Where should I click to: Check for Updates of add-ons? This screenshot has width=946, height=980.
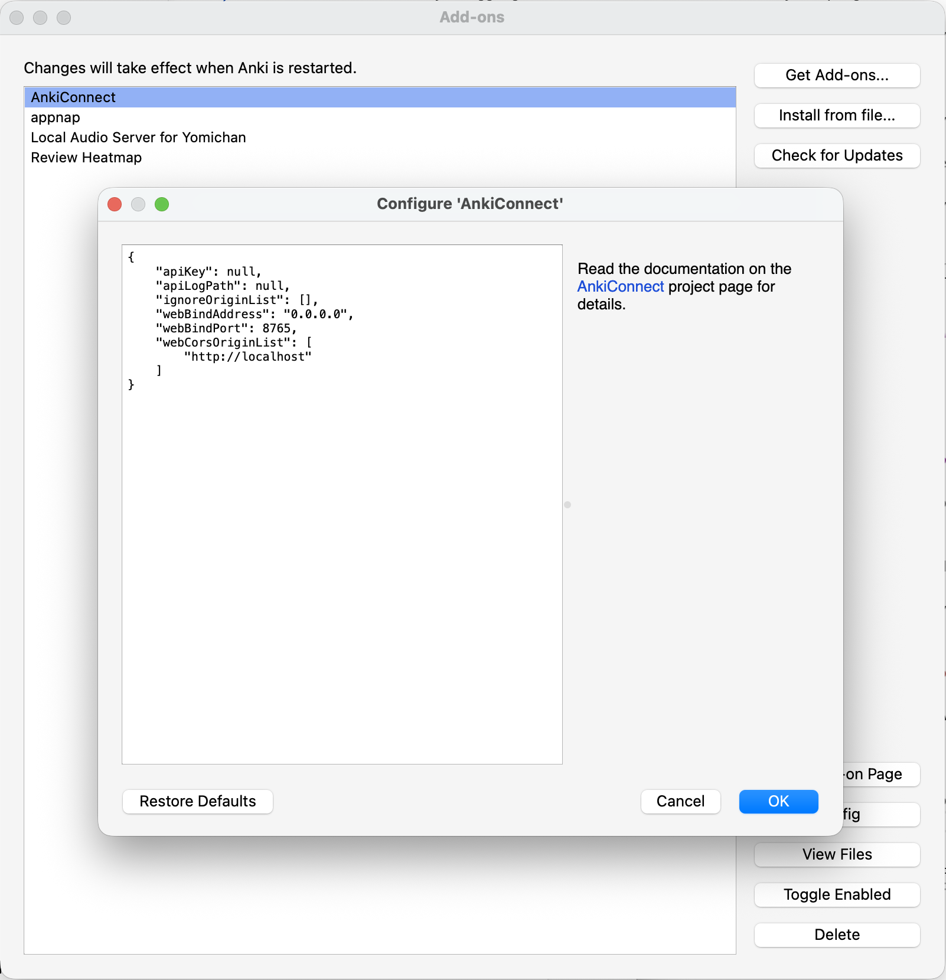click(x=837, y=155)
